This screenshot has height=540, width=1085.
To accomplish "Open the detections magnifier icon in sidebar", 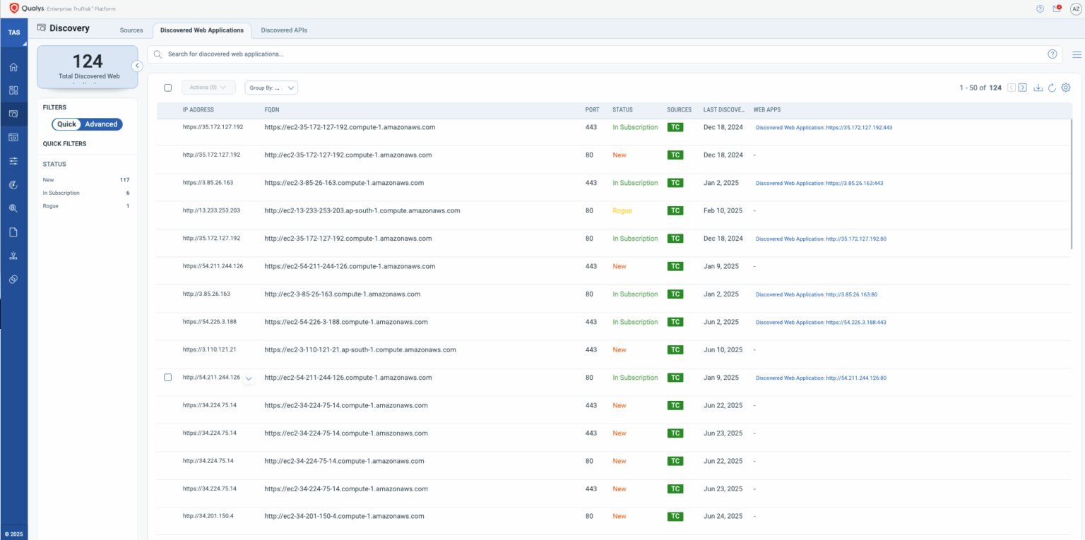I will 13,208.
